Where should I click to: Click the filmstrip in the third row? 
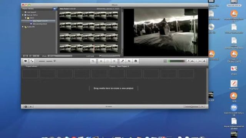[89, 38]
